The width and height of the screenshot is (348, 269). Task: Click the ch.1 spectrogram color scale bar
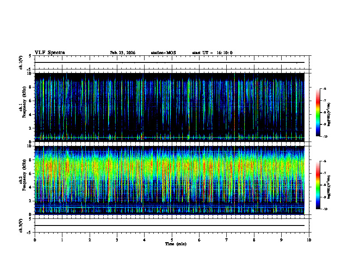pyautogui.click(x=318, y=113)
